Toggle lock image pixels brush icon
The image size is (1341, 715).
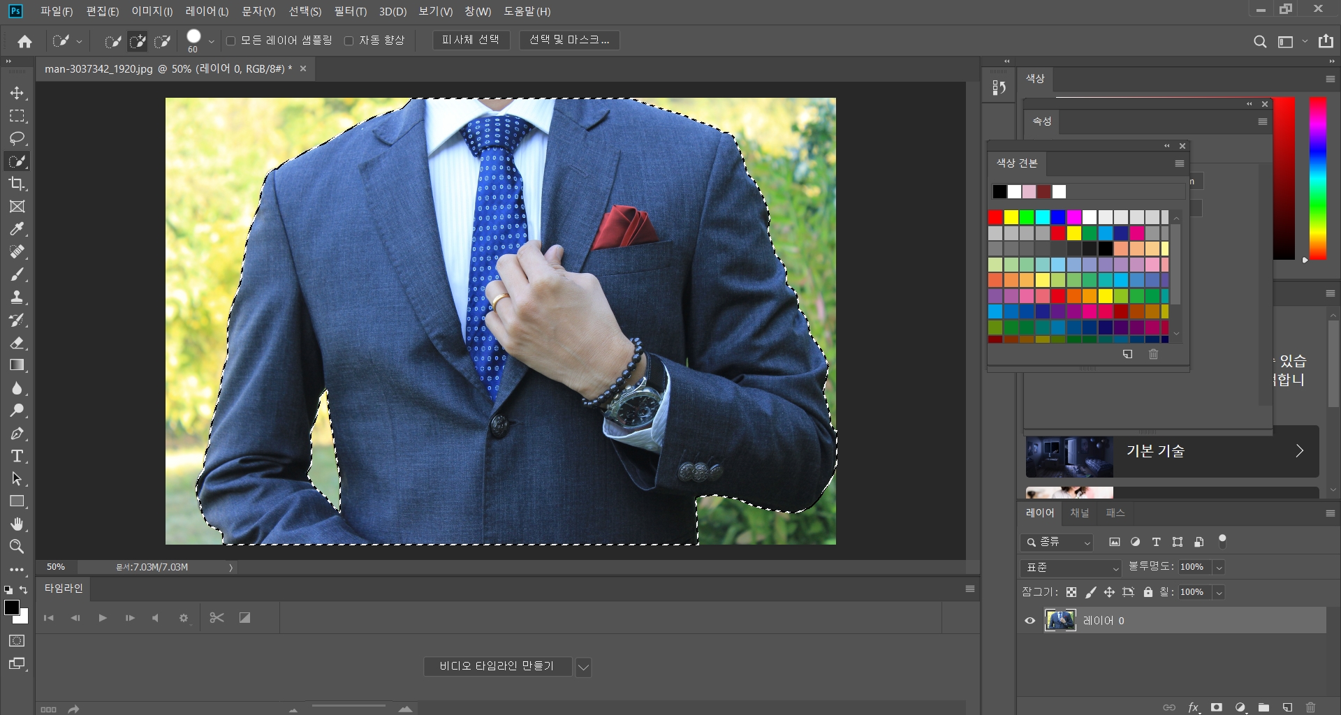pyautogui.click(x=1090, y=592)
